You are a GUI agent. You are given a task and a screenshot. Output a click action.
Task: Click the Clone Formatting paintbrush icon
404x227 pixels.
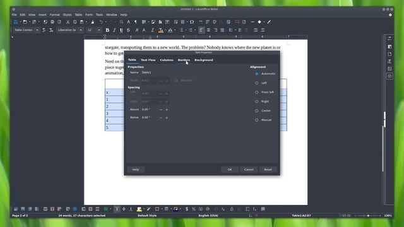[x=93, y=22]
